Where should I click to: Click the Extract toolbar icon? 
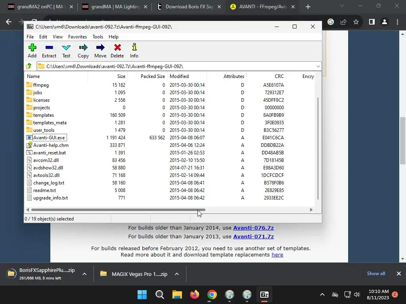[49, 47]
